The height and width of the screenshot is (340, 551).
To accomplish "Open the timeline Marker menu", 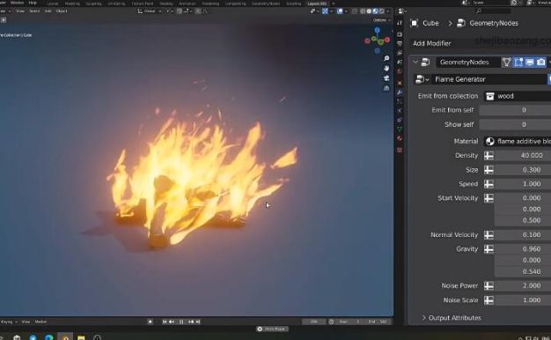I will coord(40,322).
